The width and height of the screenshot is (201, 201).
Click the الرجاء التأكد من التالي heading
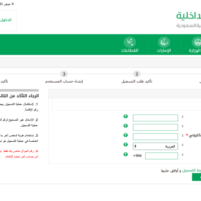[x=20, y=96]
